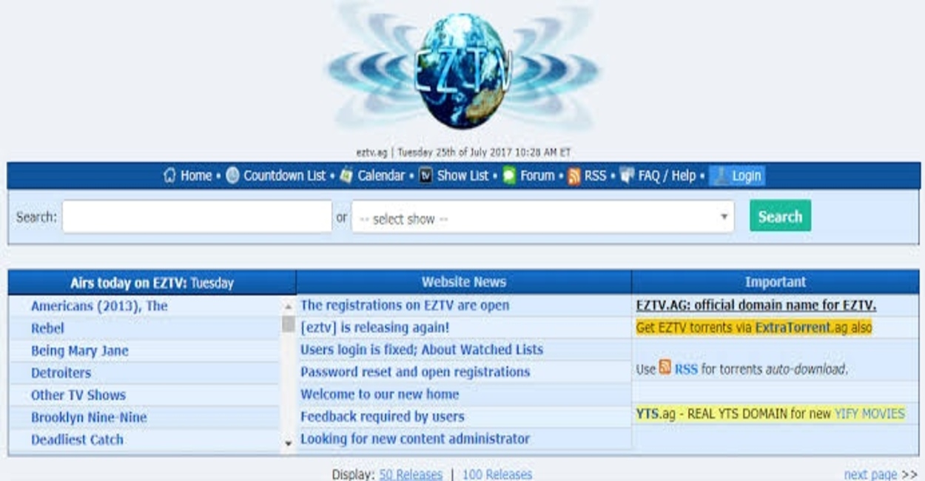This screenshot has width=925, height=481.
Task: Display 100 Releases
Action: tap(497, 474)
